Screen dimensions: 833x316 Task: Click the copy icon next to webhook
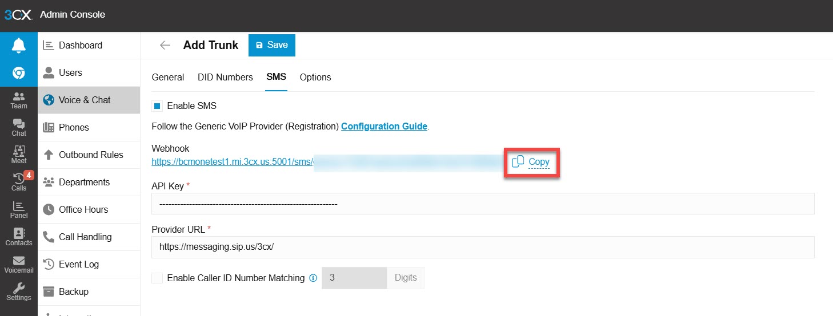pos(518,162)
